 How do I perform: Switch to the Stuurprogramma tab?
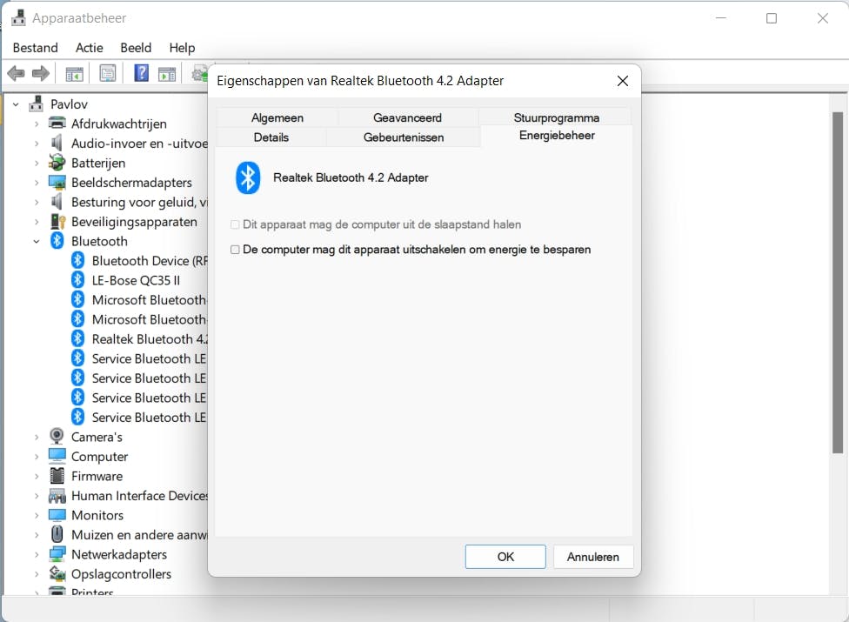(x=556, y=117)
